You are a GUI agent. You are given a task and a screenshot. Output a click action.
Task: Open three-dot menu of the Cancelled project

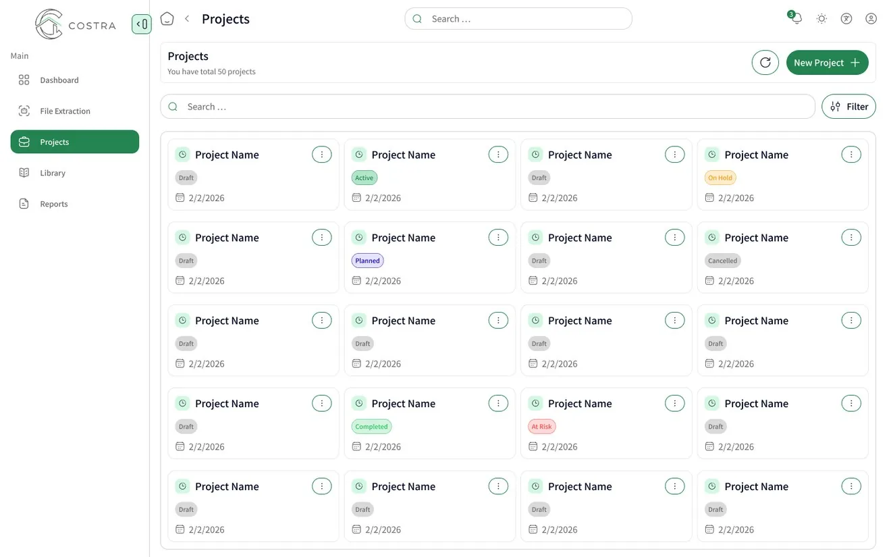[x=851, y=238]
